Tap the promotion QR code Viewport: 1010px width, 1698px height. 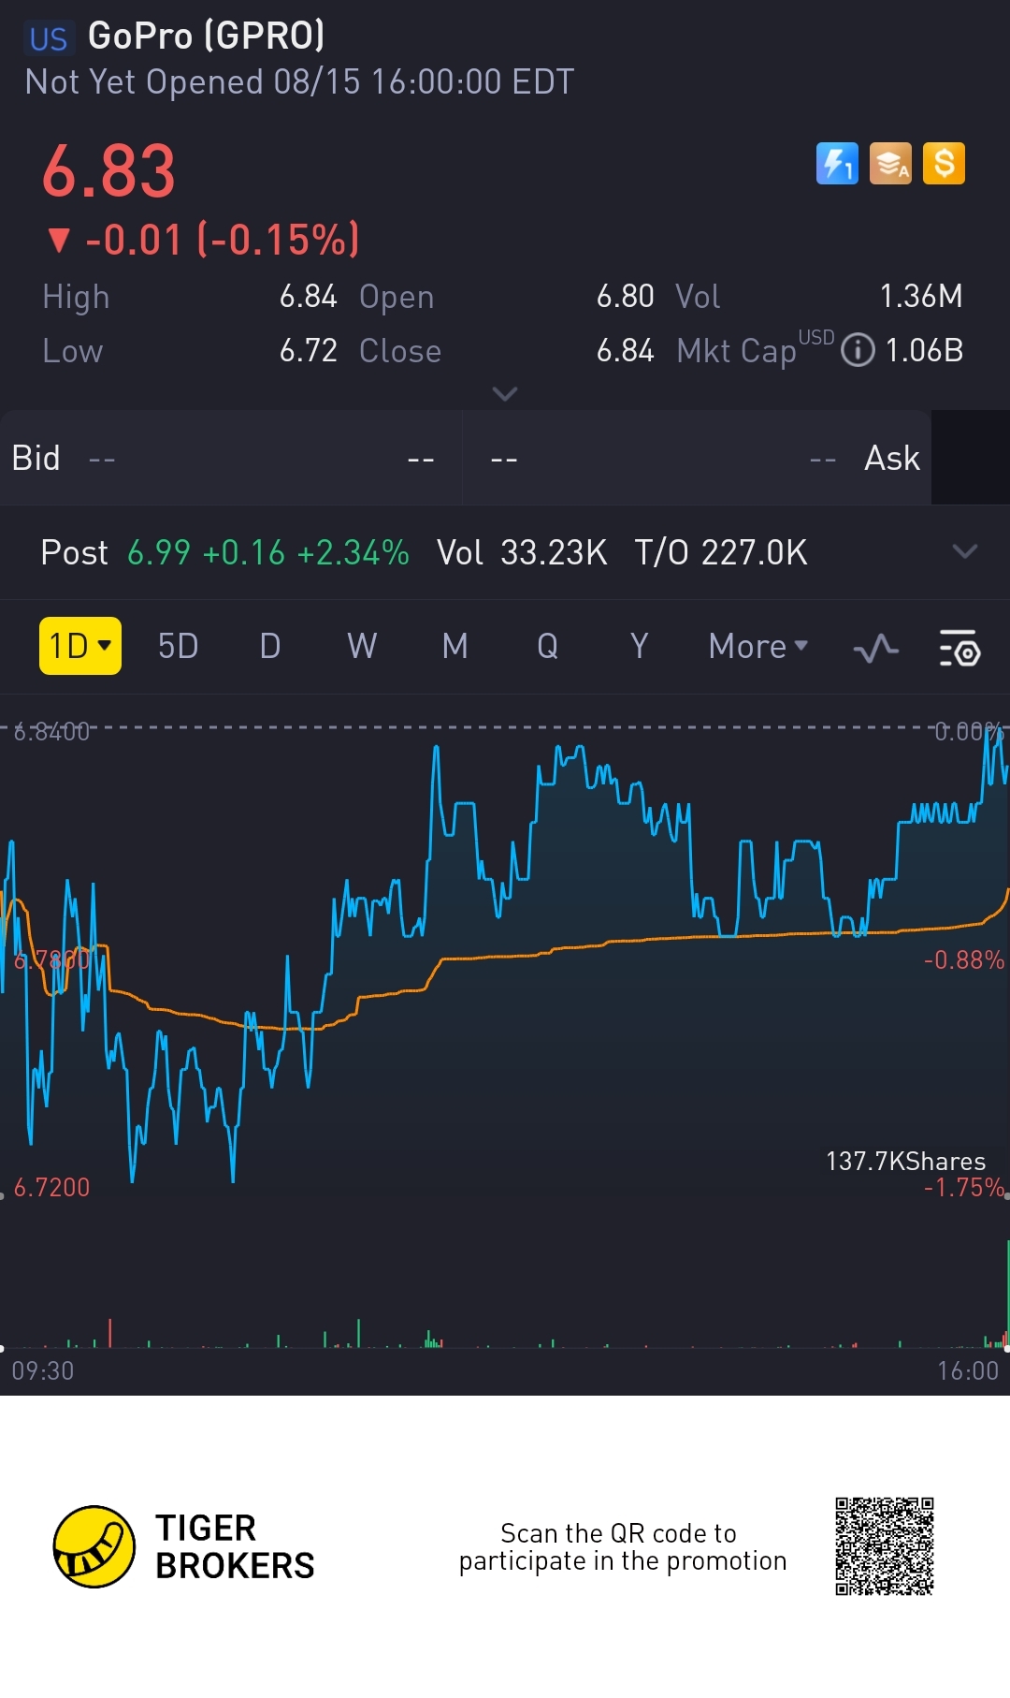(885, 1546)
